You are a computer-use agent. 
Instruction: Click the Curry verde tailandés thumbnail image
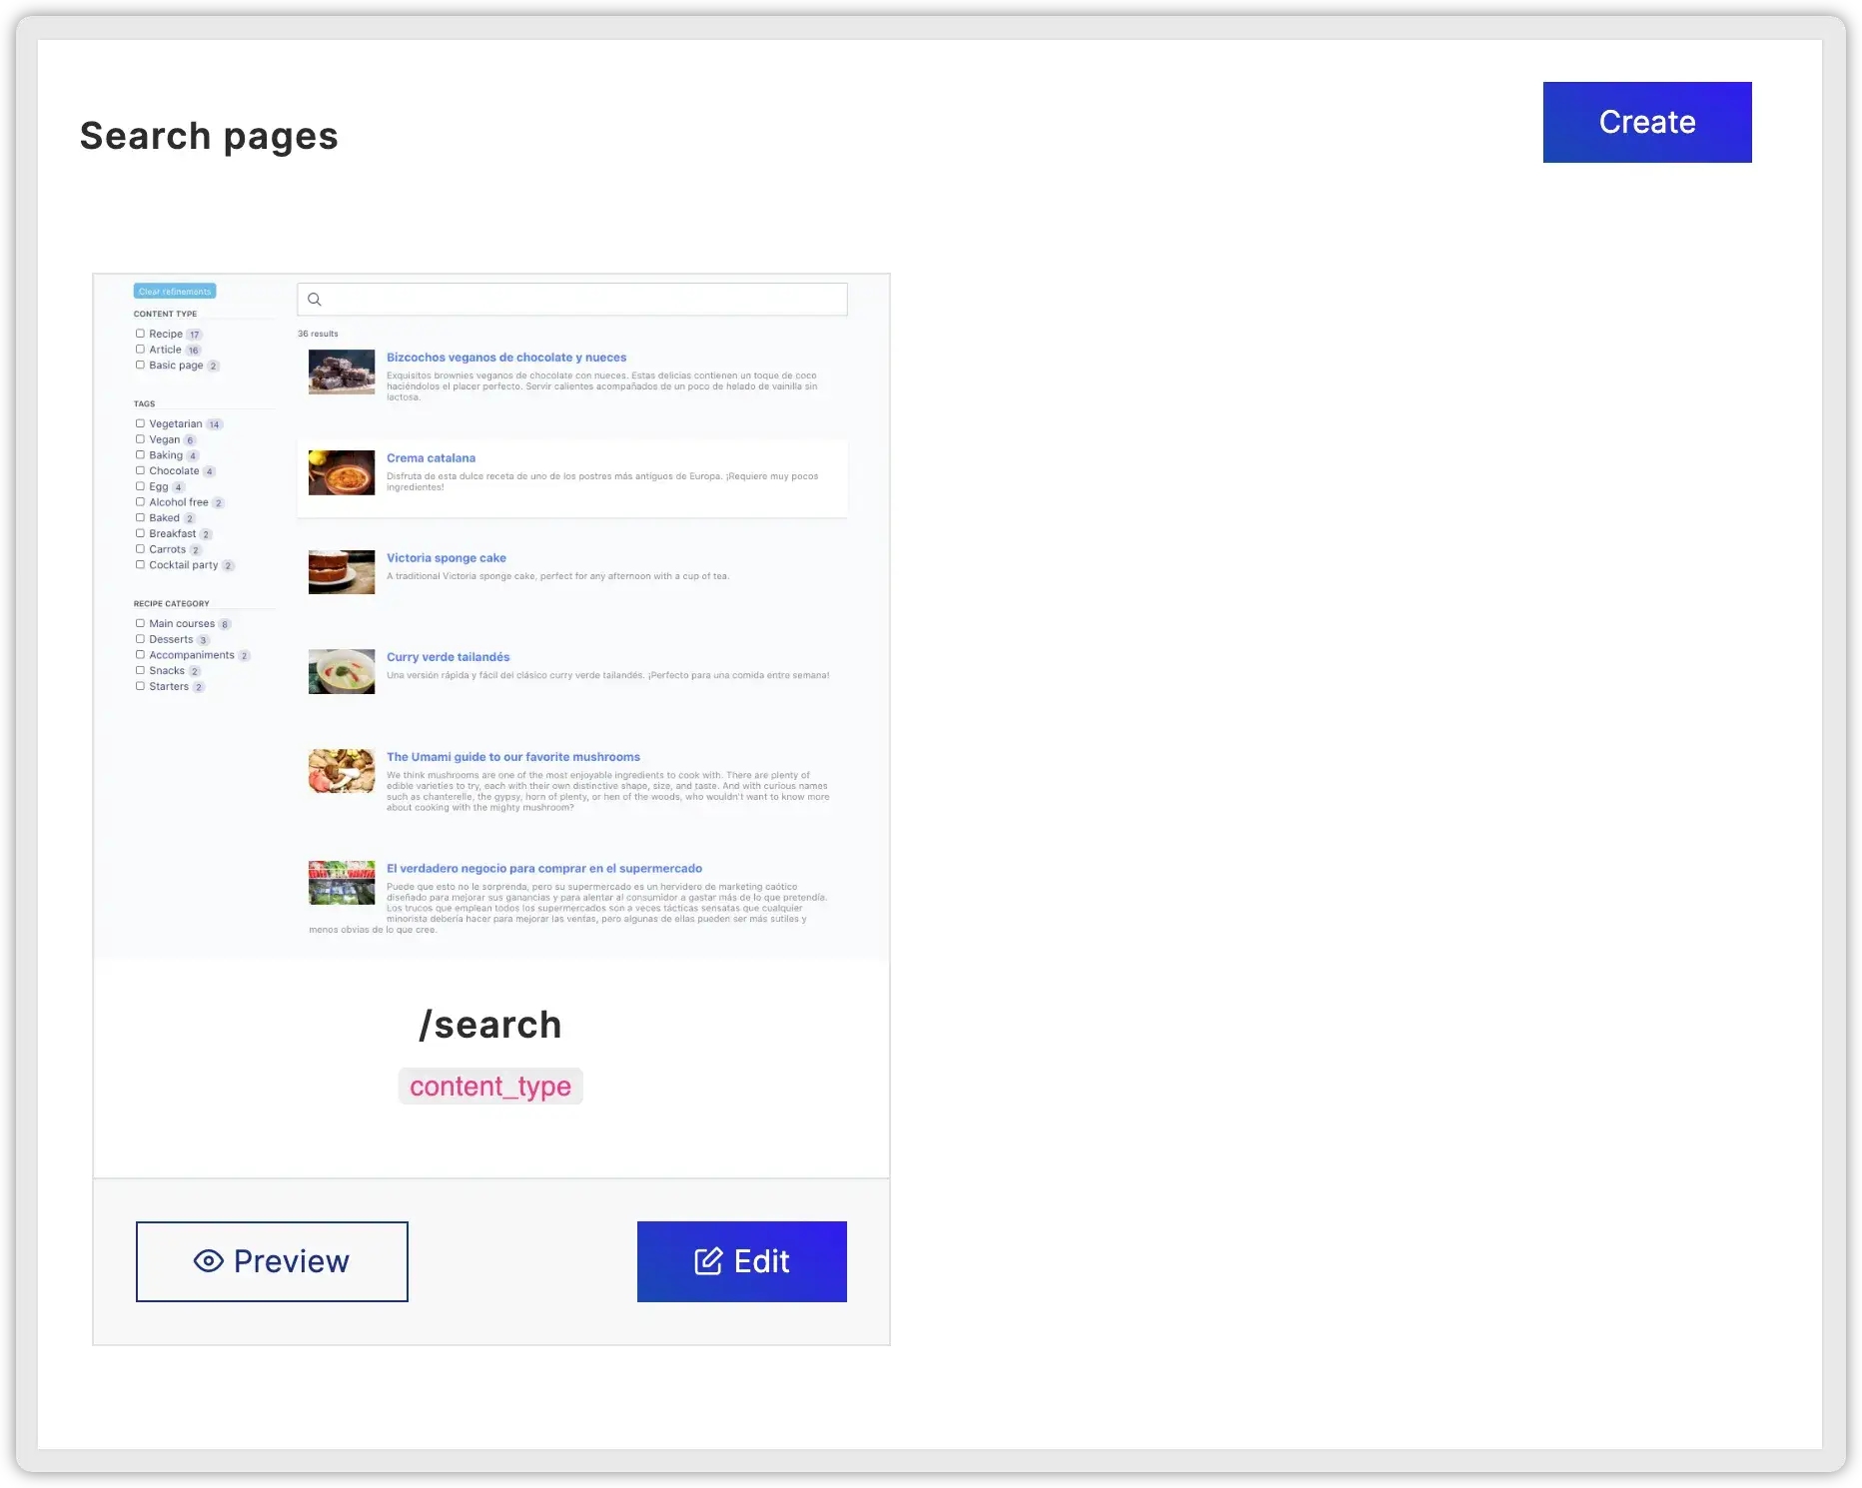341,671
